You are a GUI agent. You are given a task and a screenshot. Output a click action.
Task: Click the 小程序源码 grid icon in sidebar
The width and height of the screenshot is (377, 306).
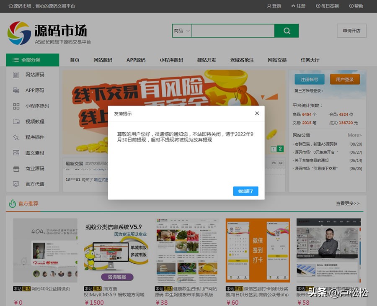pos(15,106)
